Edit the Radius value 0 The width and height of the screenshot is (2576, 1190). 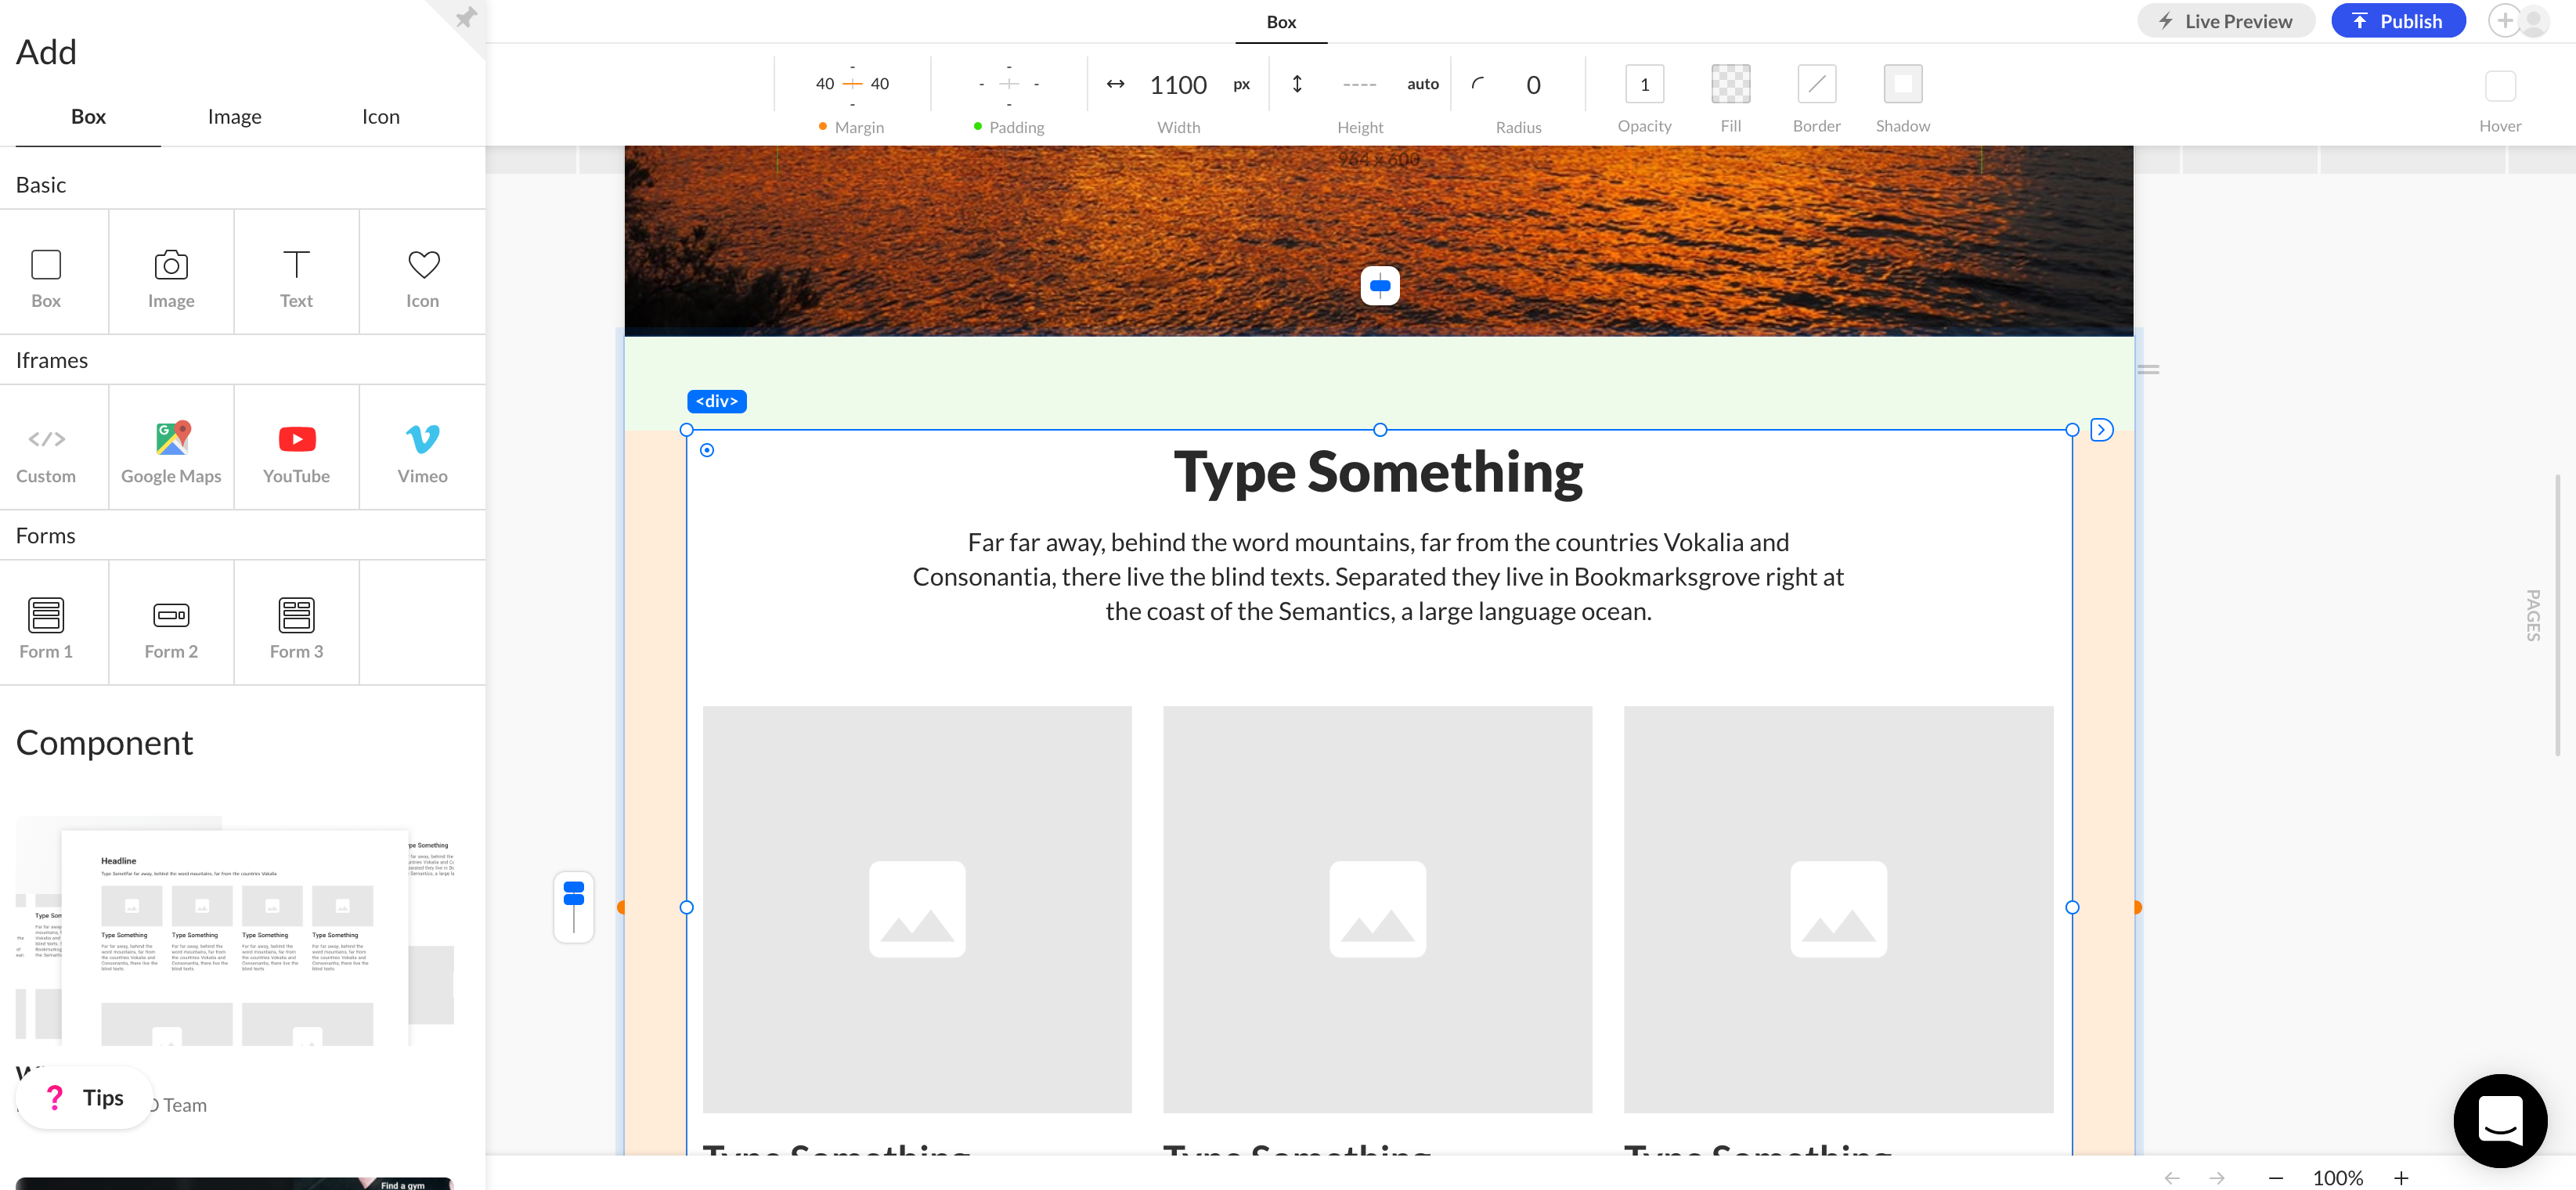[1533, 85]
